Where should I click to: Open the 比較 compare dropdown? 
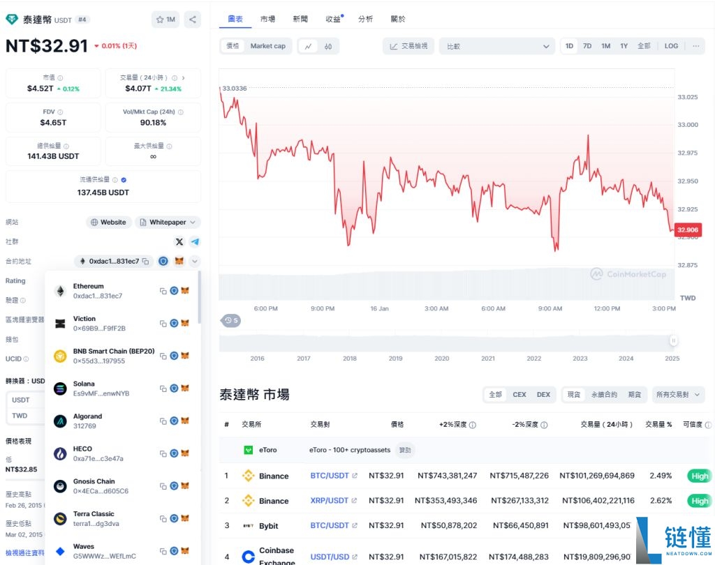[x=497, y=47]
